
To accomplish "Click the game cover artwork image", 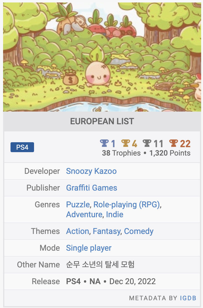I will [102, 57].
